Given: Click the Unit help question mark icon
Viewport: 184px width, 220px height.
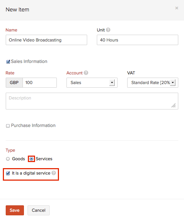Looking at the screenshot, I should coord(108,30).
